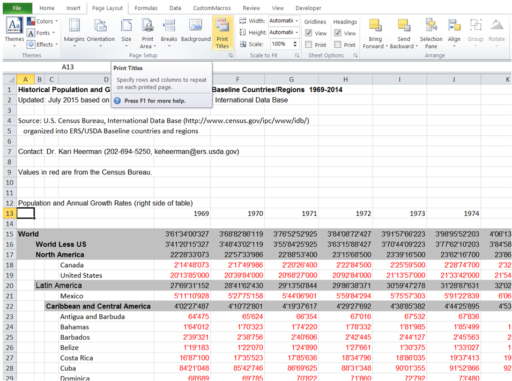Screen dimensions: 512x381
Task: Open the Sheet Options dialog launcher
Action: click(x=355, y=55)
